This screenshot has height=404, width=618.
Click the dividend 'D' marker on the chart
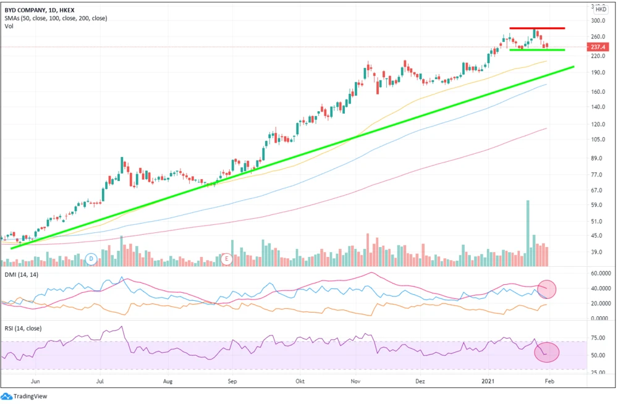click(92, 258)
